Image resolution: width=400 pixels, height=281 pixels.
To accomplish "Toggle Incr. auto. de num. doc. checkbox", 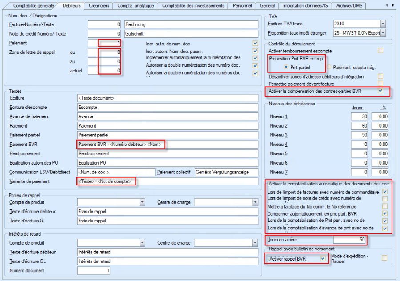I will [x=255, y=44].
